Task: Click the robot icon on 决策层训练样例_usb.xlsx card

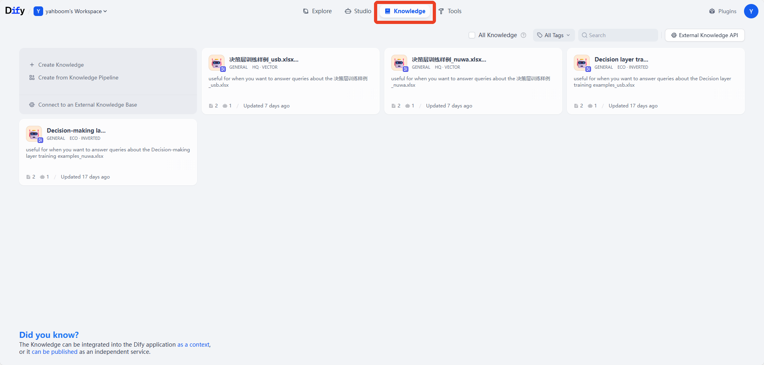Action: (217, 63)
